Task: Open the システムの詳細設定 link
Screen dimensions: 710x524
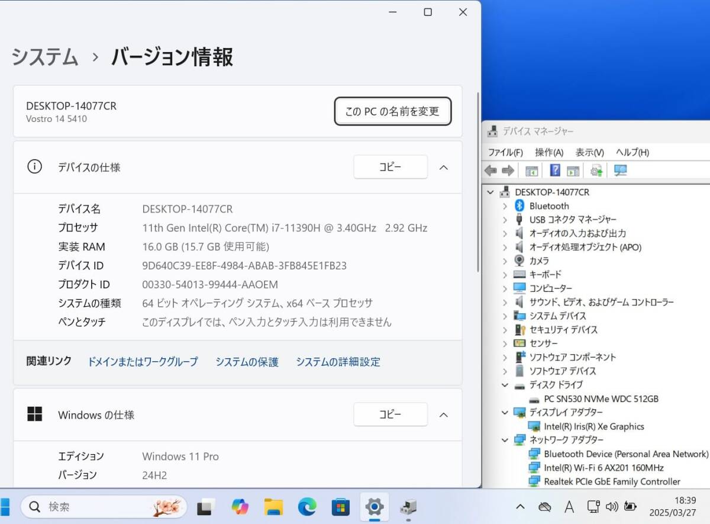Action: pyautogui.click(x=338, y=362)
